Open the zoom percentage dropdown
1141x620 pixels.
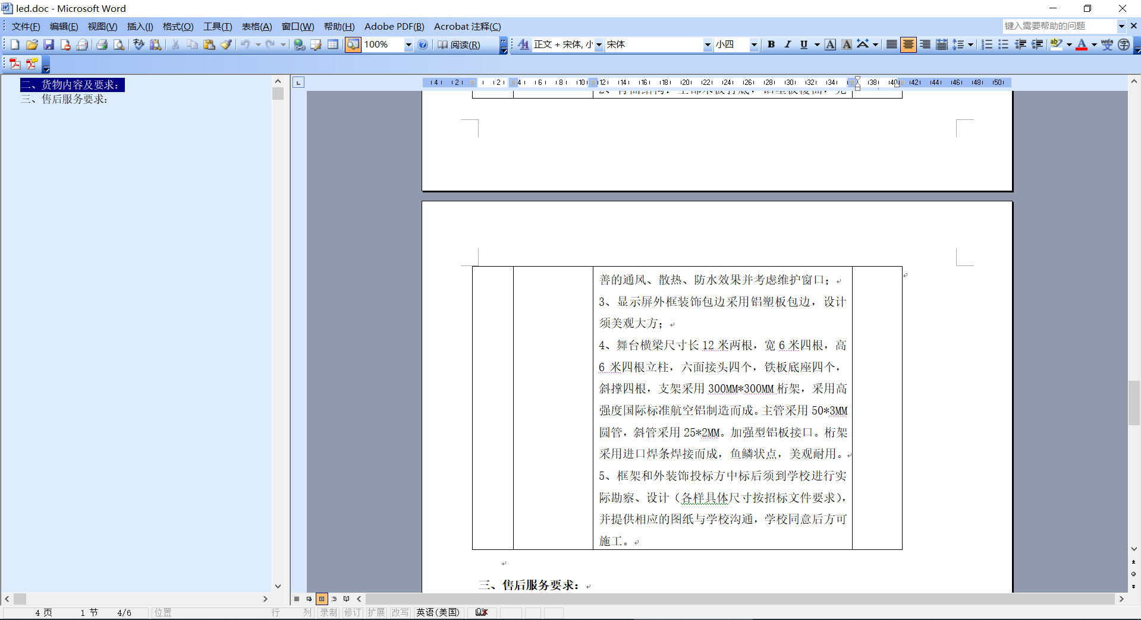click(x=408, y=45)
